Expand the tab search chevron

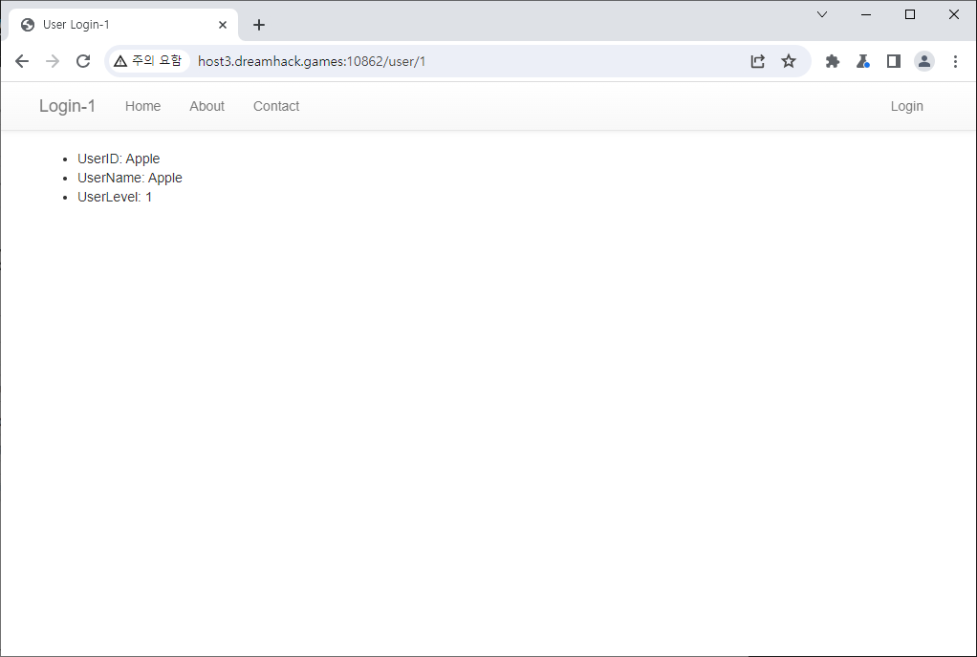pyautogui.click(x=822, y=14)
